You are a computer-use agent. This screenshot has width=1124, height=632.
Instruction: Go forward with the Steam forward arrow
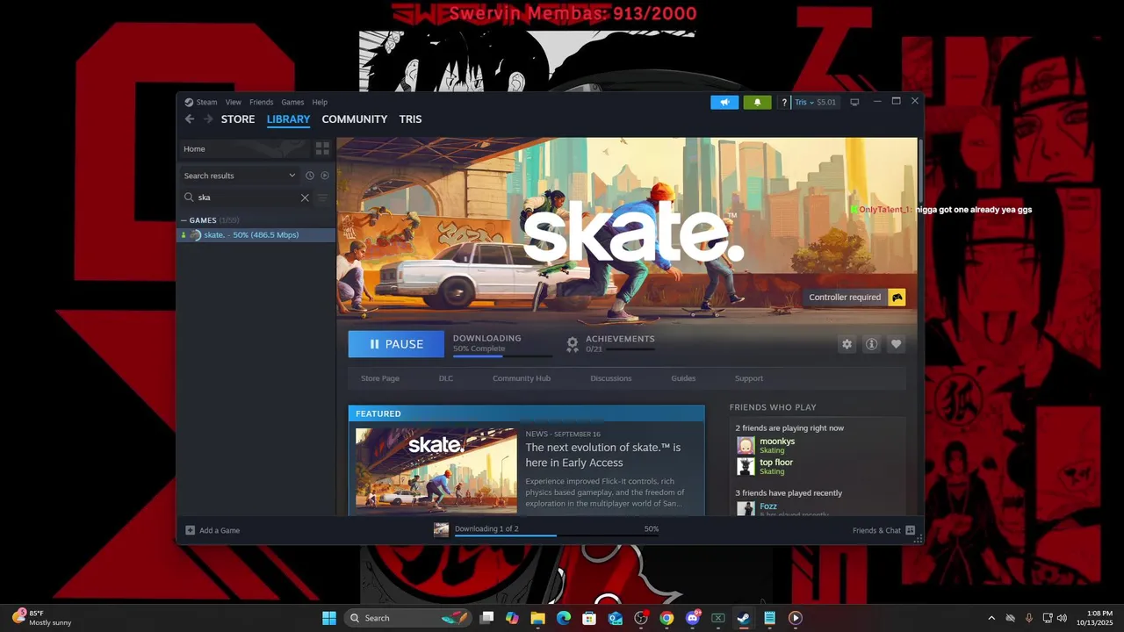208,119
